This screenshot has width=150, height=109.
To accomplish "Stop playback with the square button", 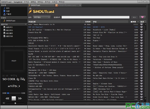I will pyautogui.click(x=14, y=99).
